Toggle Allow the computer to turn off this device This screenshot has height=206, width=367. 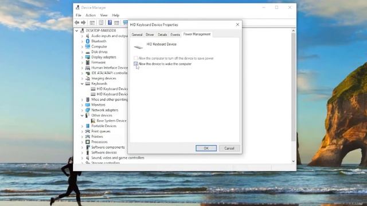[x=135, y=58]
